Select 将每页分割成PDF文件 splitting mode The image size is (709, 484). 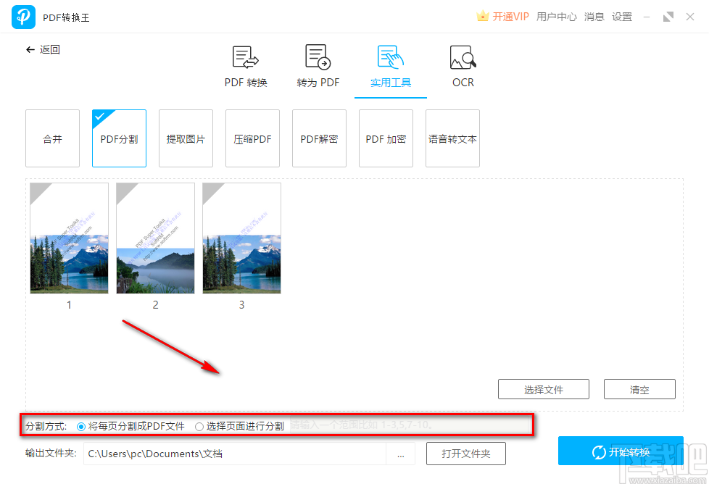tap(81, 426)
